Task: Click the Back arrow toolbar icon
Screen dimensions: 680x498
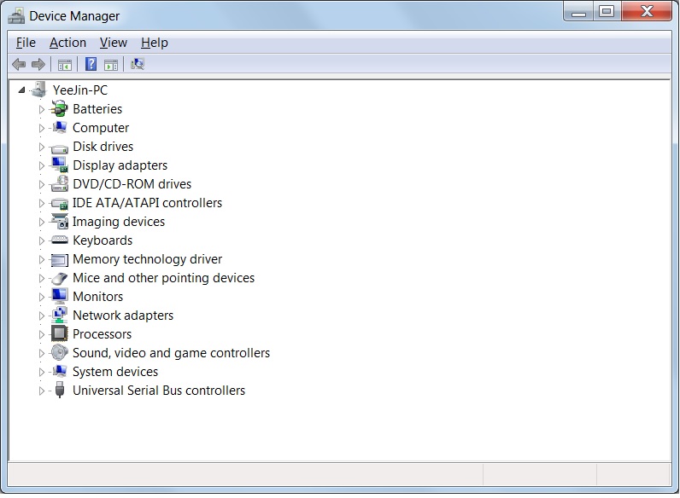Action: coord(19,65)
